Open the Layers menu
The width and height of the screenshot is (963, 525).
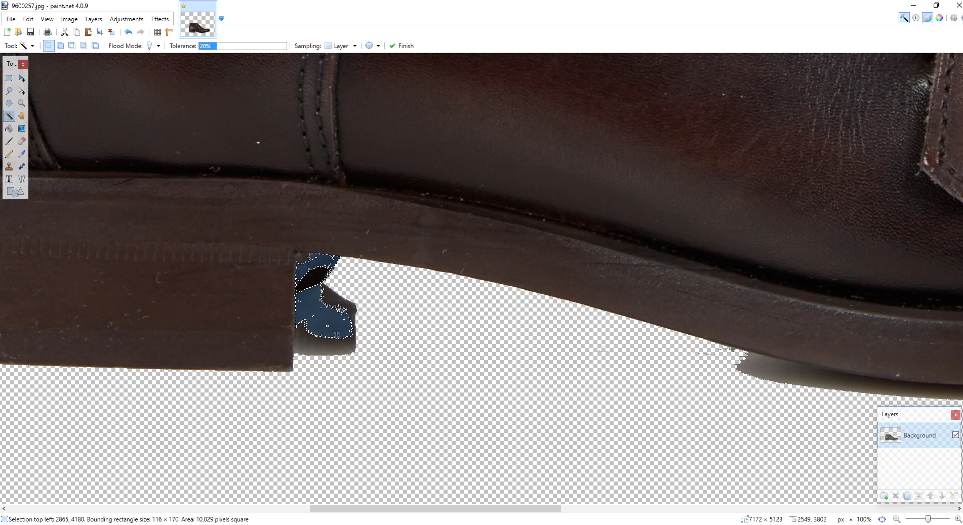pyautogui.click(x=94, y=19)
